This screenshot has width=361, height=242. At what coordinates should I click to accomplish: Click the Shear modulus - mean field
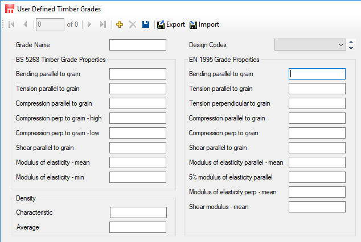coord(317,207)
